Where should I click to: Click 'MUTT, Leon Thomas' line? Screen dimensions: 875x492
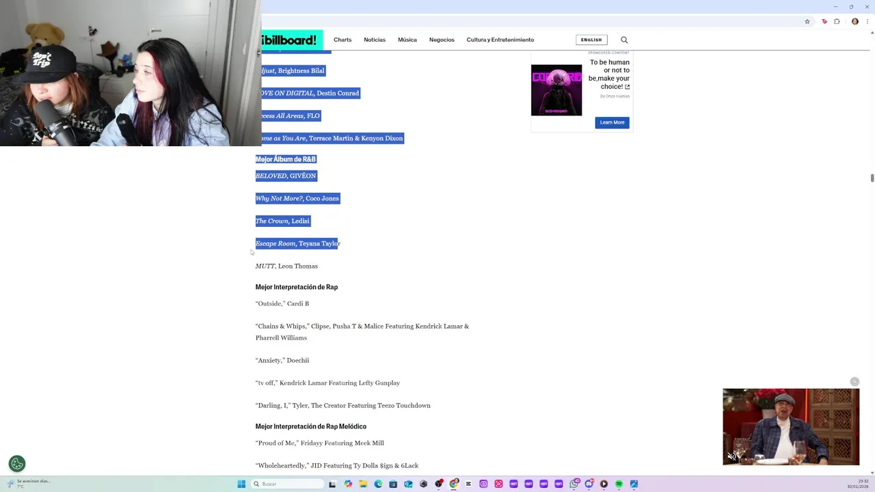click(x=286, y=266)
